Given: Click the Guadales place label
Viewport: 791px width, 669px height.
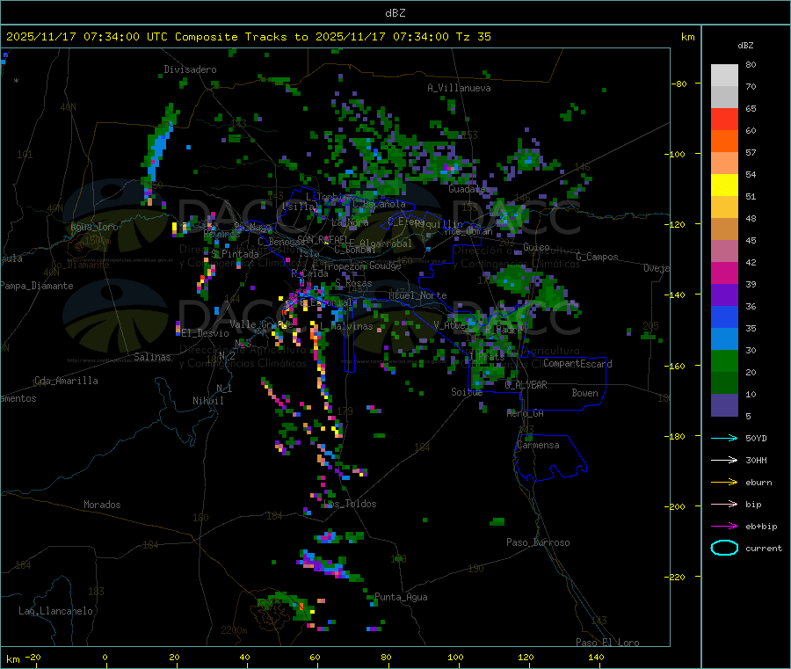Looking at the screenshot, I should [469, 189].
